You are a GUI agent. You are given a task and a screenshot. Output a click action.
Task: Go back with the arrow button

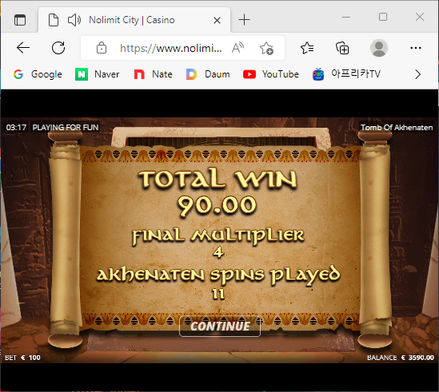[23, 48]
